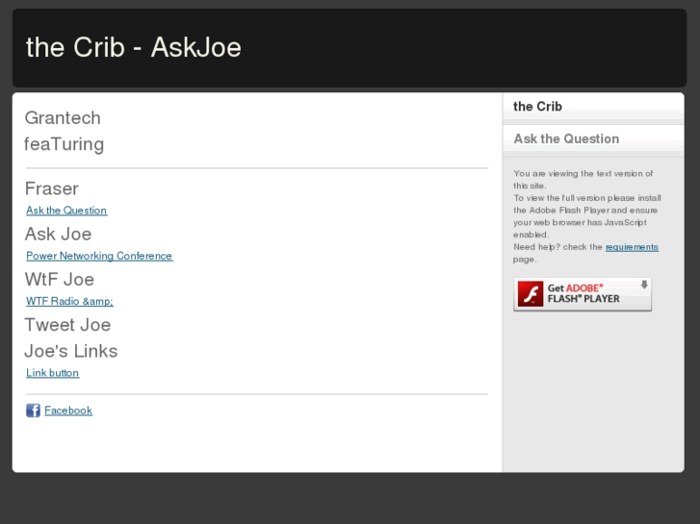700x524 pixels.
Task: Select the Crib sidebar menu item
Action: click(538, 107)
